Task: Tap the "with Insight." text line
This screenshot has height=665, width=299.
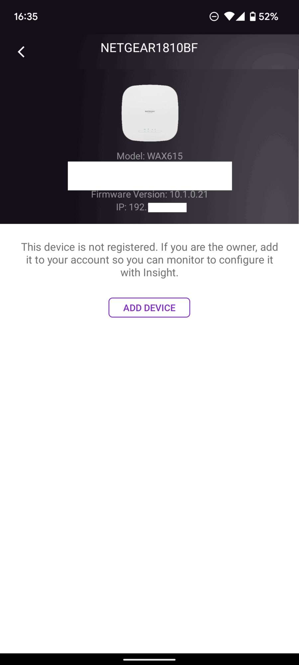Action: click(149, 273)
